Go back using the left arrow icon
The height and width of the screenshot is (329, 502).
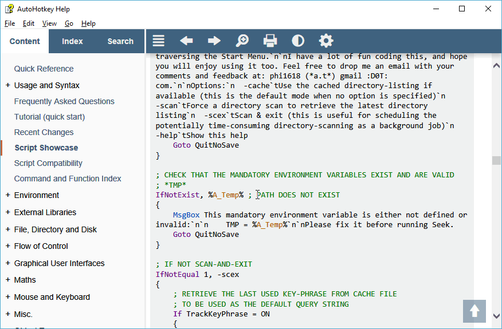coord(186,41)
